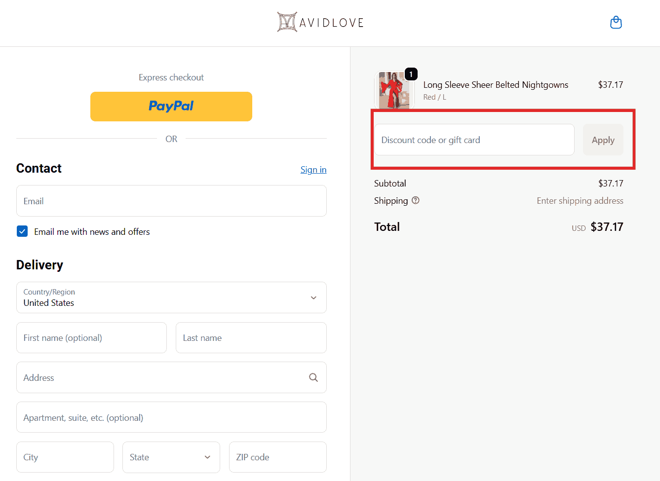Uncheck Email me with news and offers

tap(22, 231)
